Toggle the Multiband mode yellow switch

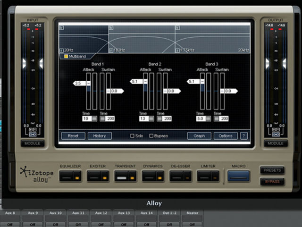click(66, 56)
